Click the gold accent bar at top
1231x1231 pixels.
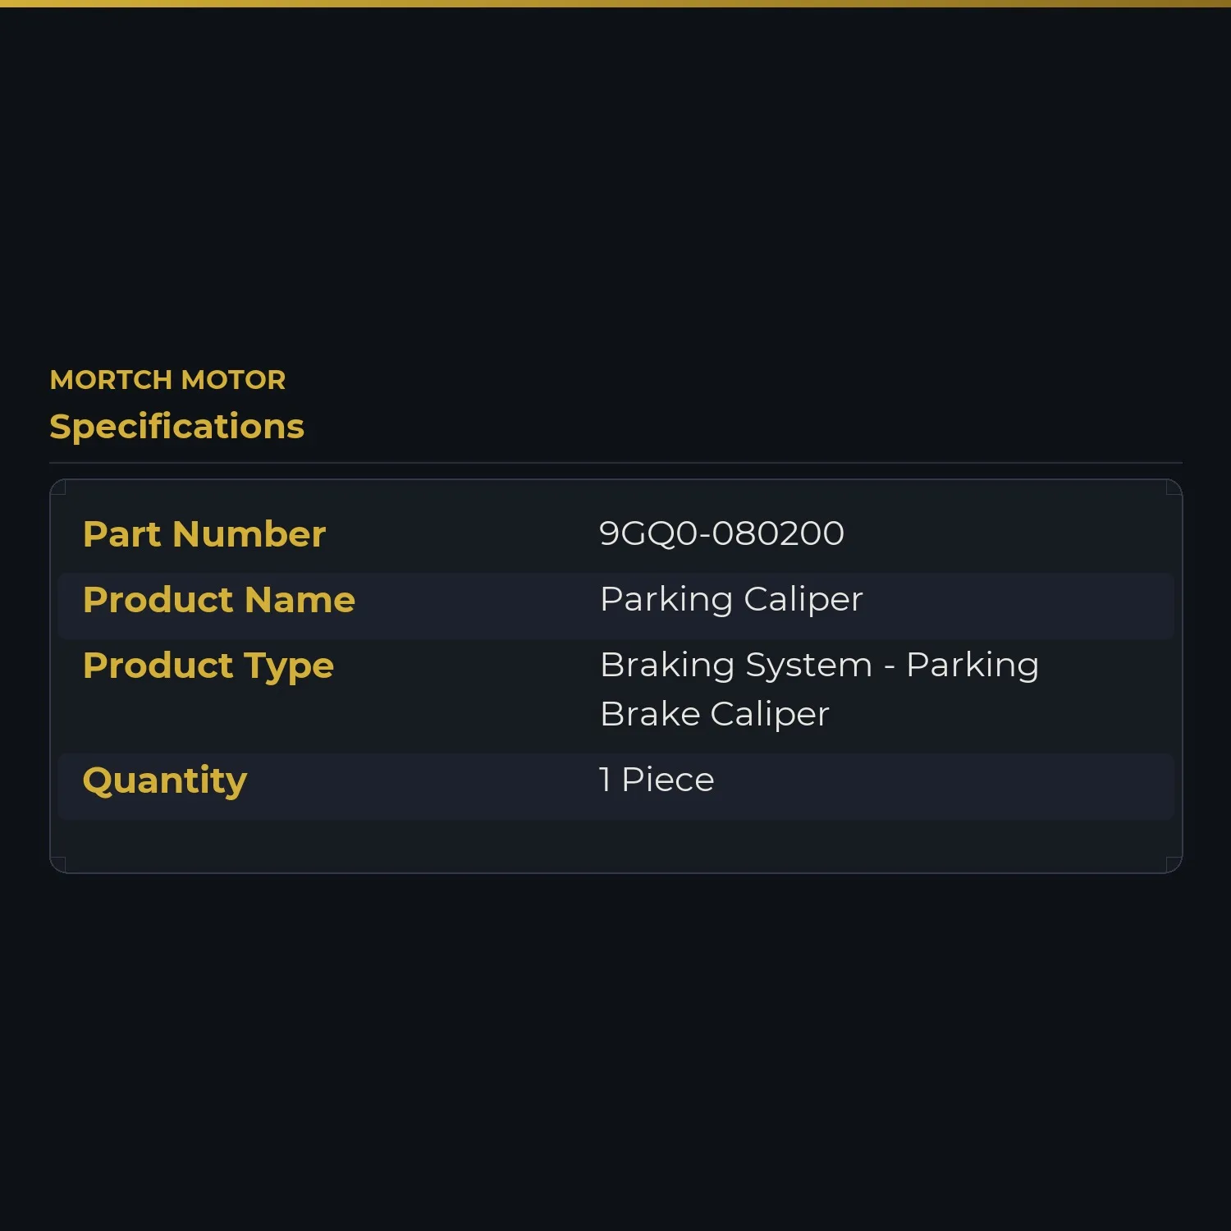click(x=615, y=3)
